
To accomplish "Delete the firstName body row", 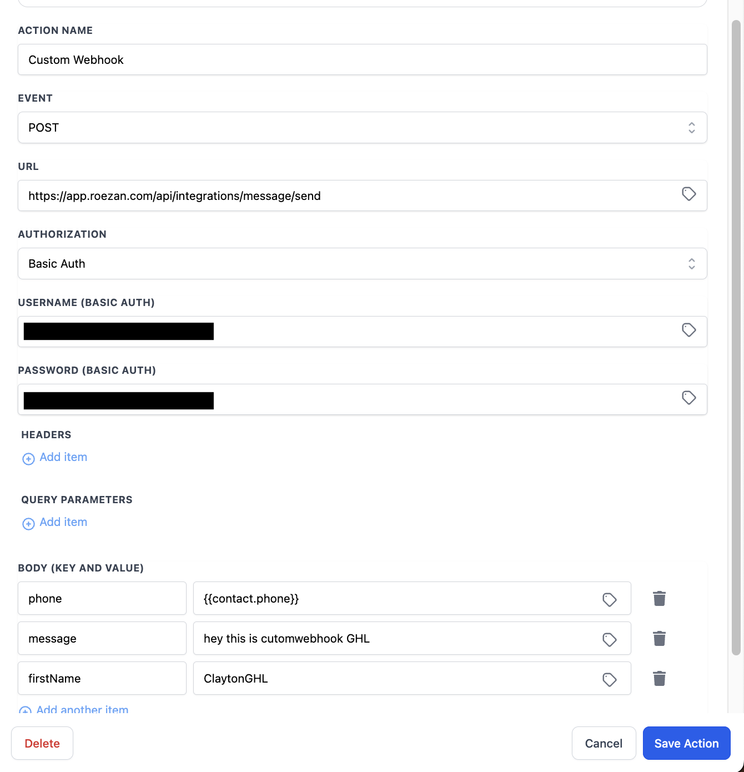I will (x=659, y=678).
